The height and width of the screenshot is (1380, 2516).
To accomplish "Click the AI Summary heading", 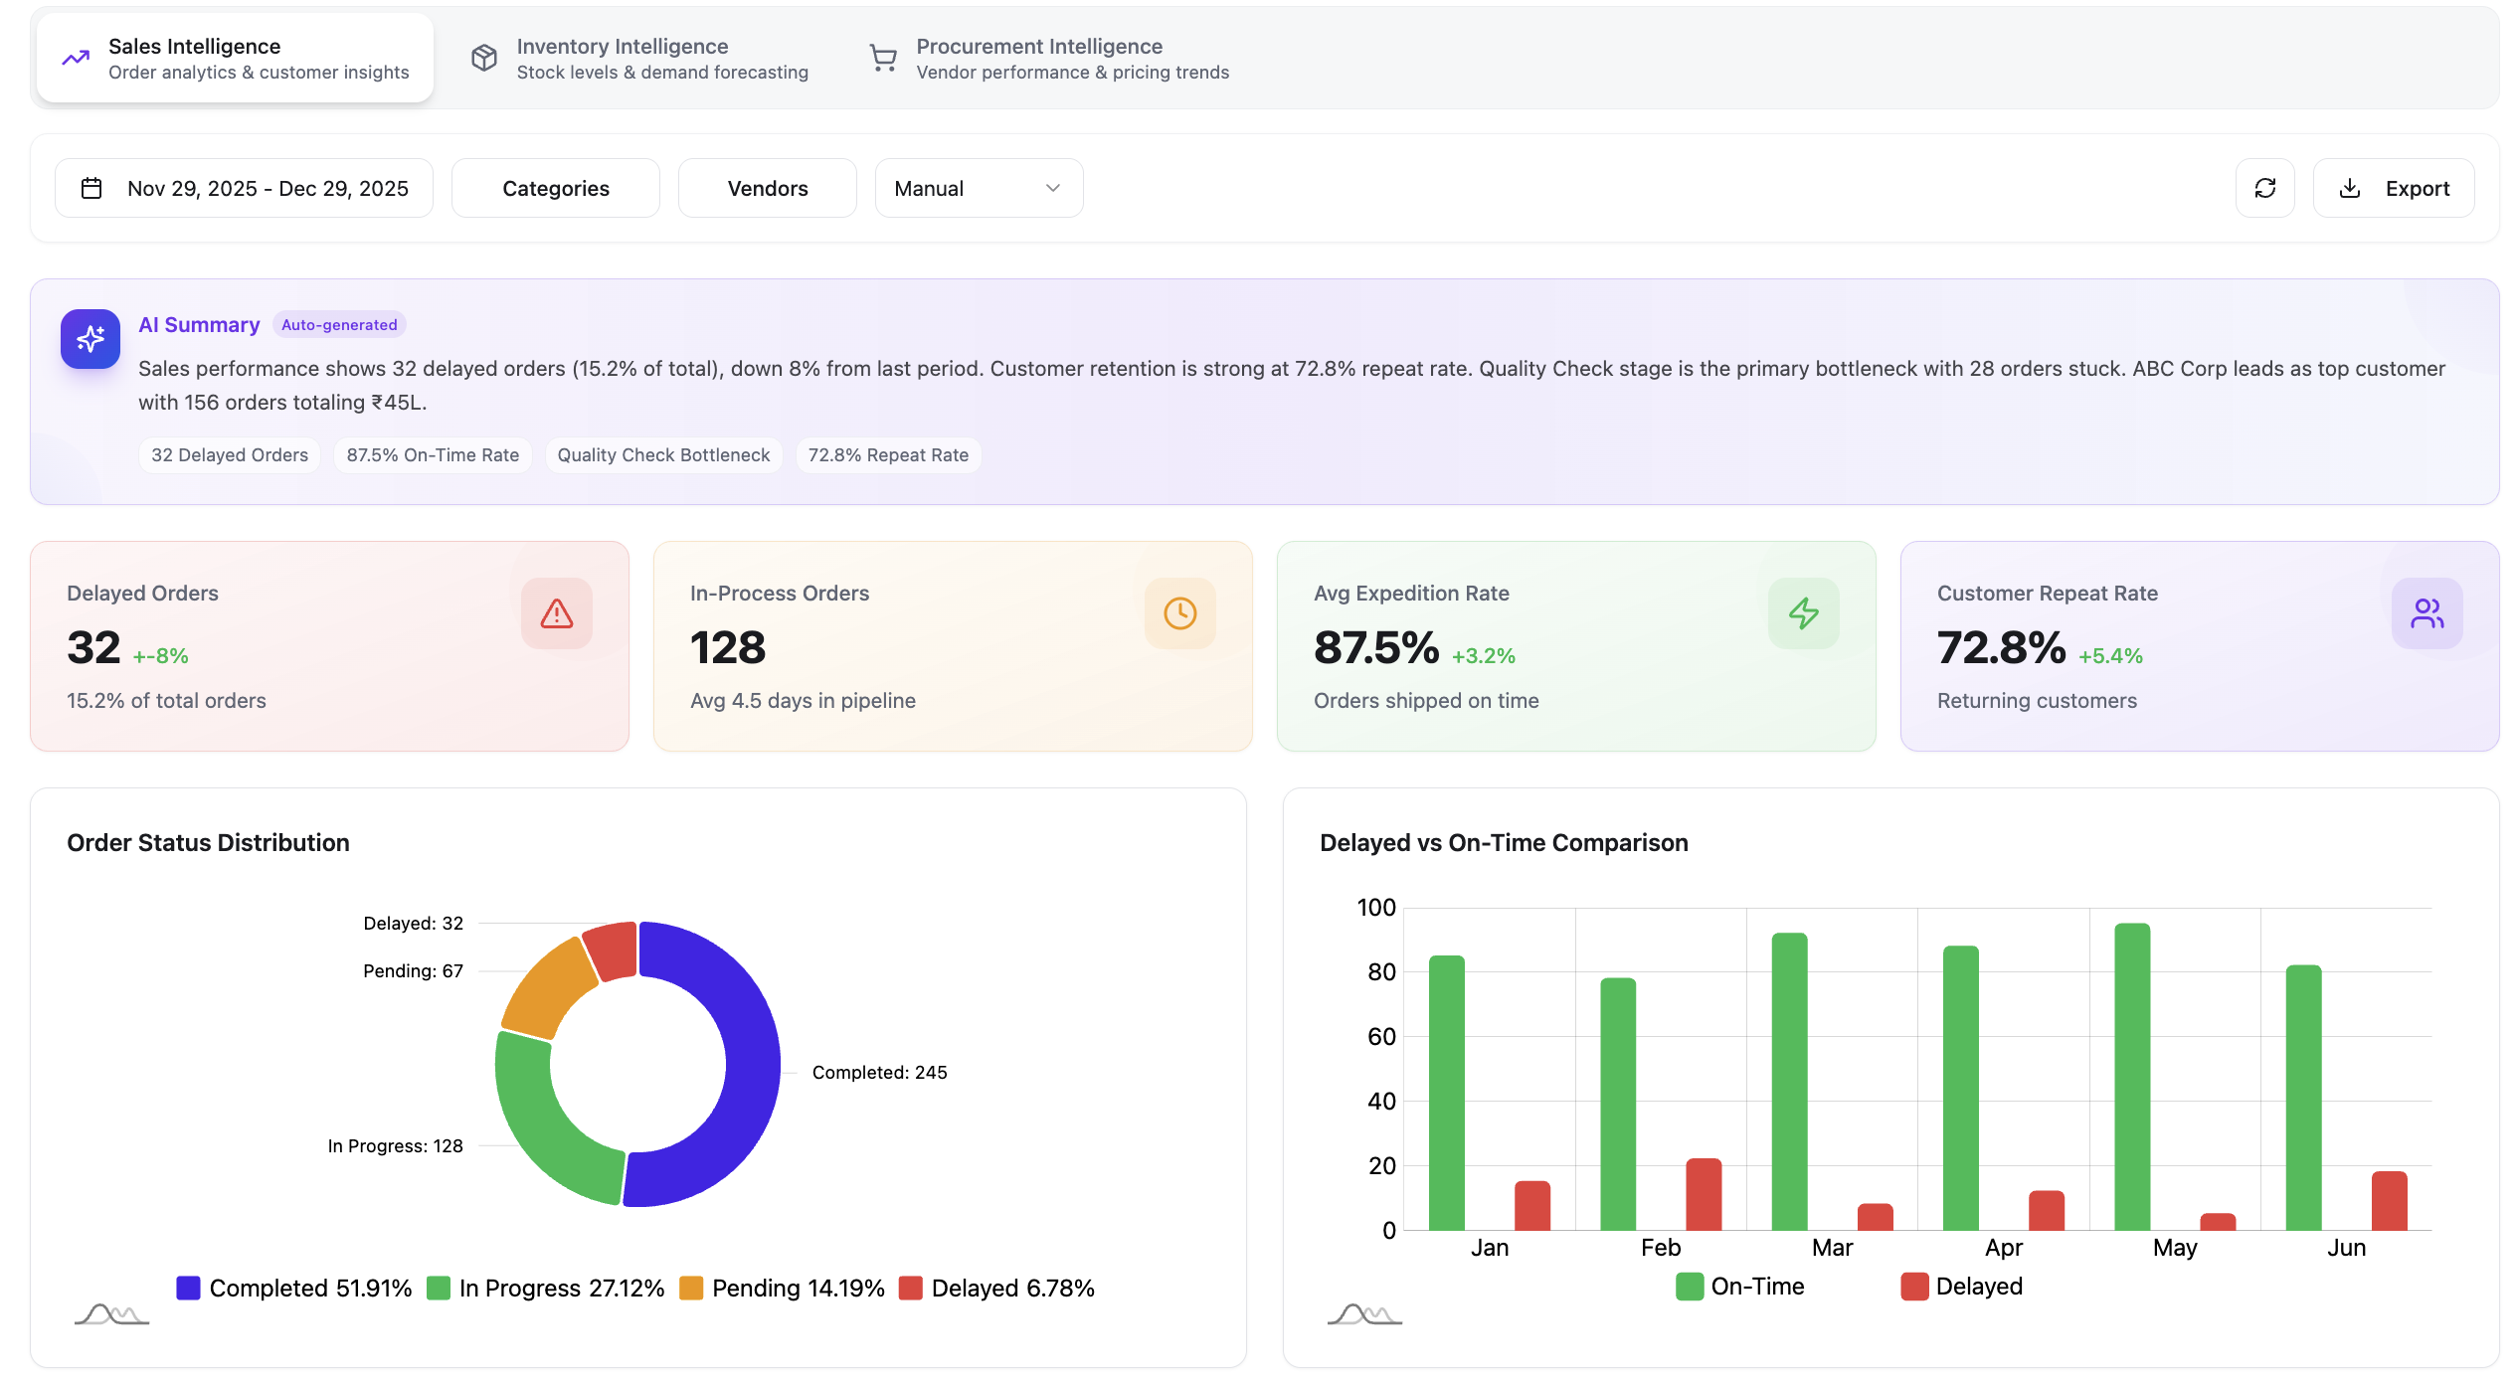I will point(199,325).
